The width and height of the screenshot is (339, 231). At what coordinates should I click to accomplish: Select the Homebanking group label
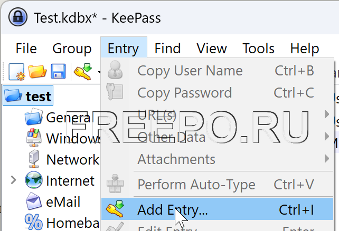(73, 223)
